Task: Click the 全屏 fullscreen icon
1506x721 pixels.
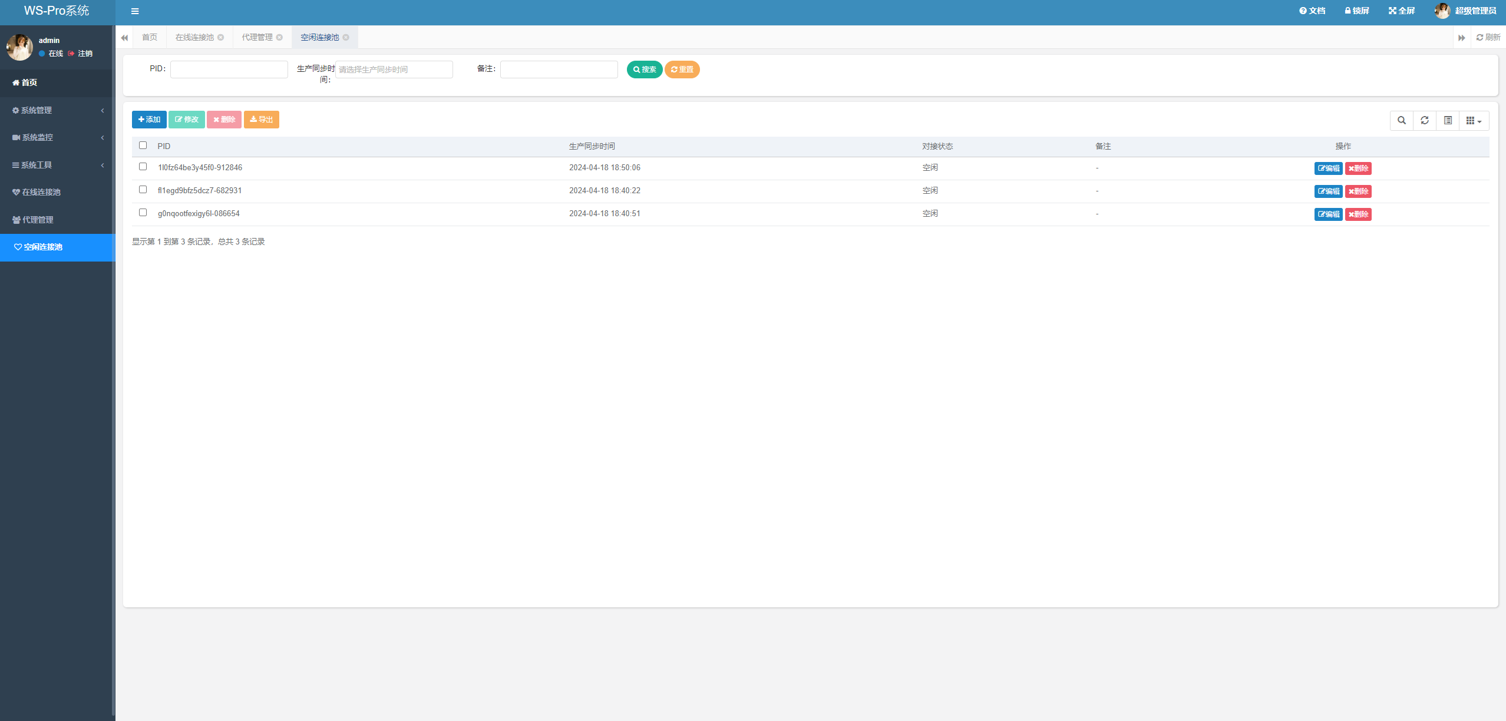Action: click(x=1398, y=11)
